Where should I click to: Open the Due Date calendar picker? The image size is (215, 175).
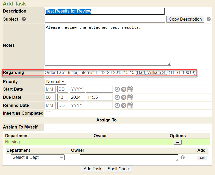pos(130,97)
